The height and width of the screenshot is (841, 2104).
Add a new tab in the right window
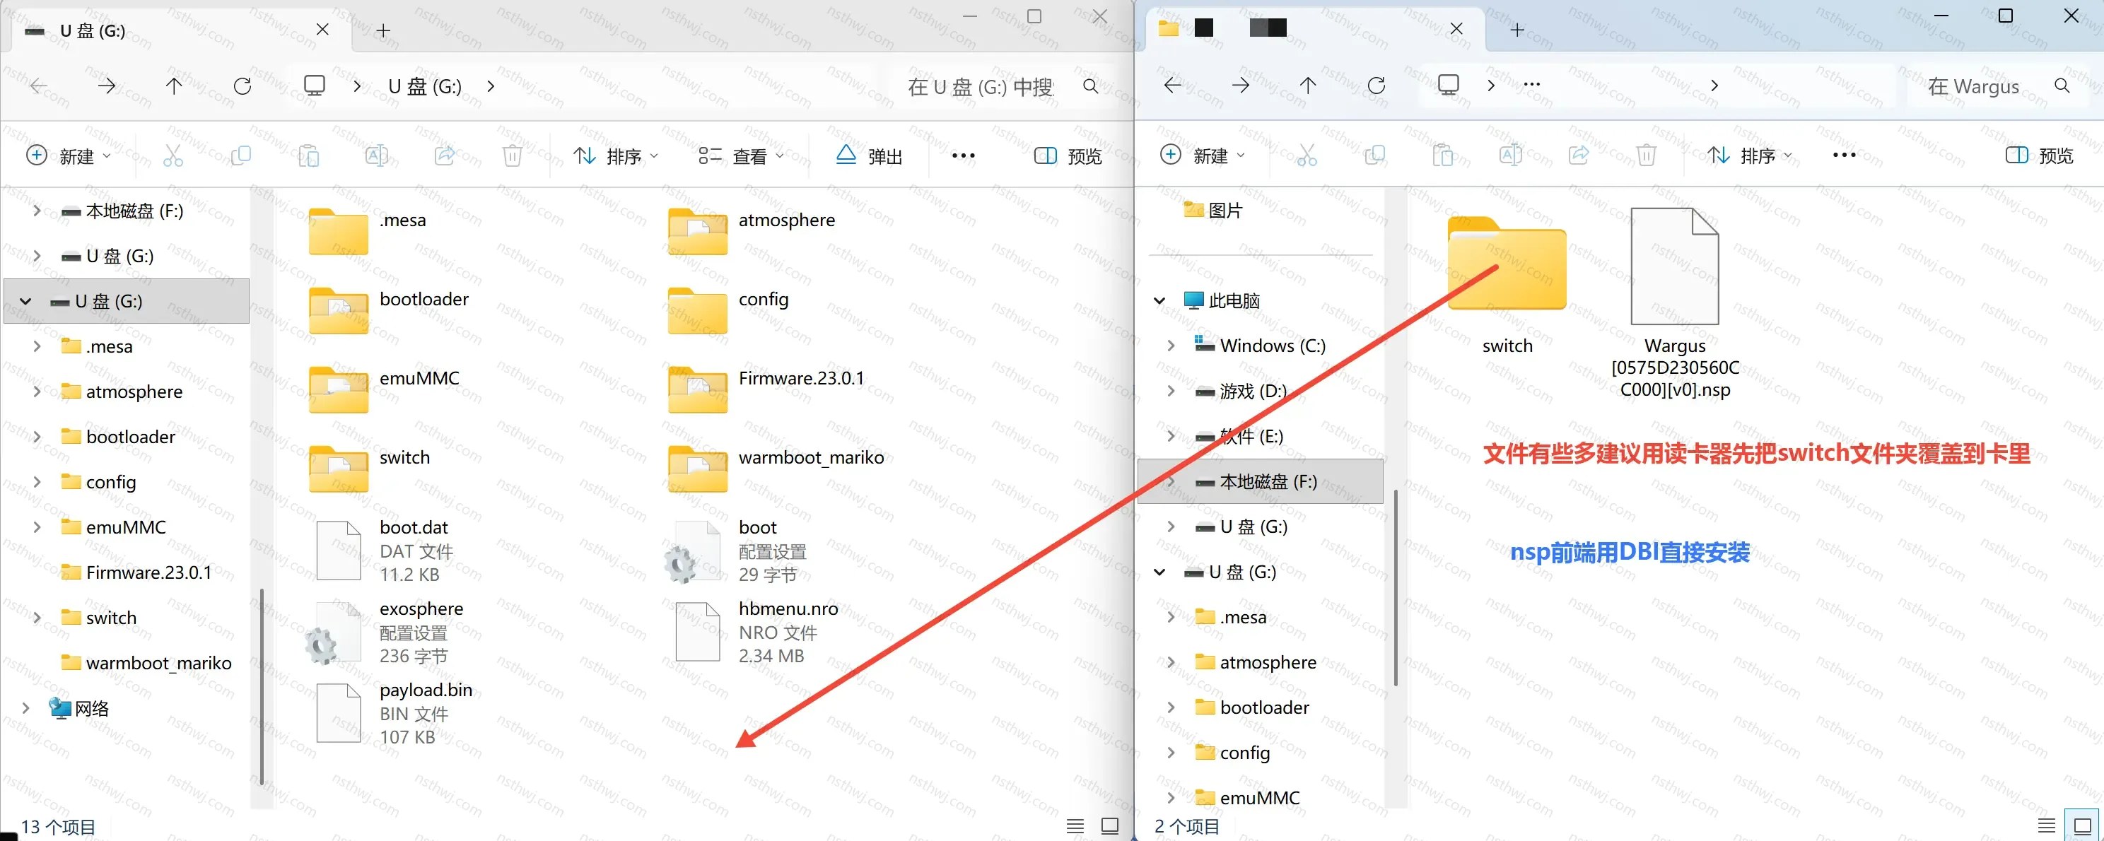point(1516,30)
